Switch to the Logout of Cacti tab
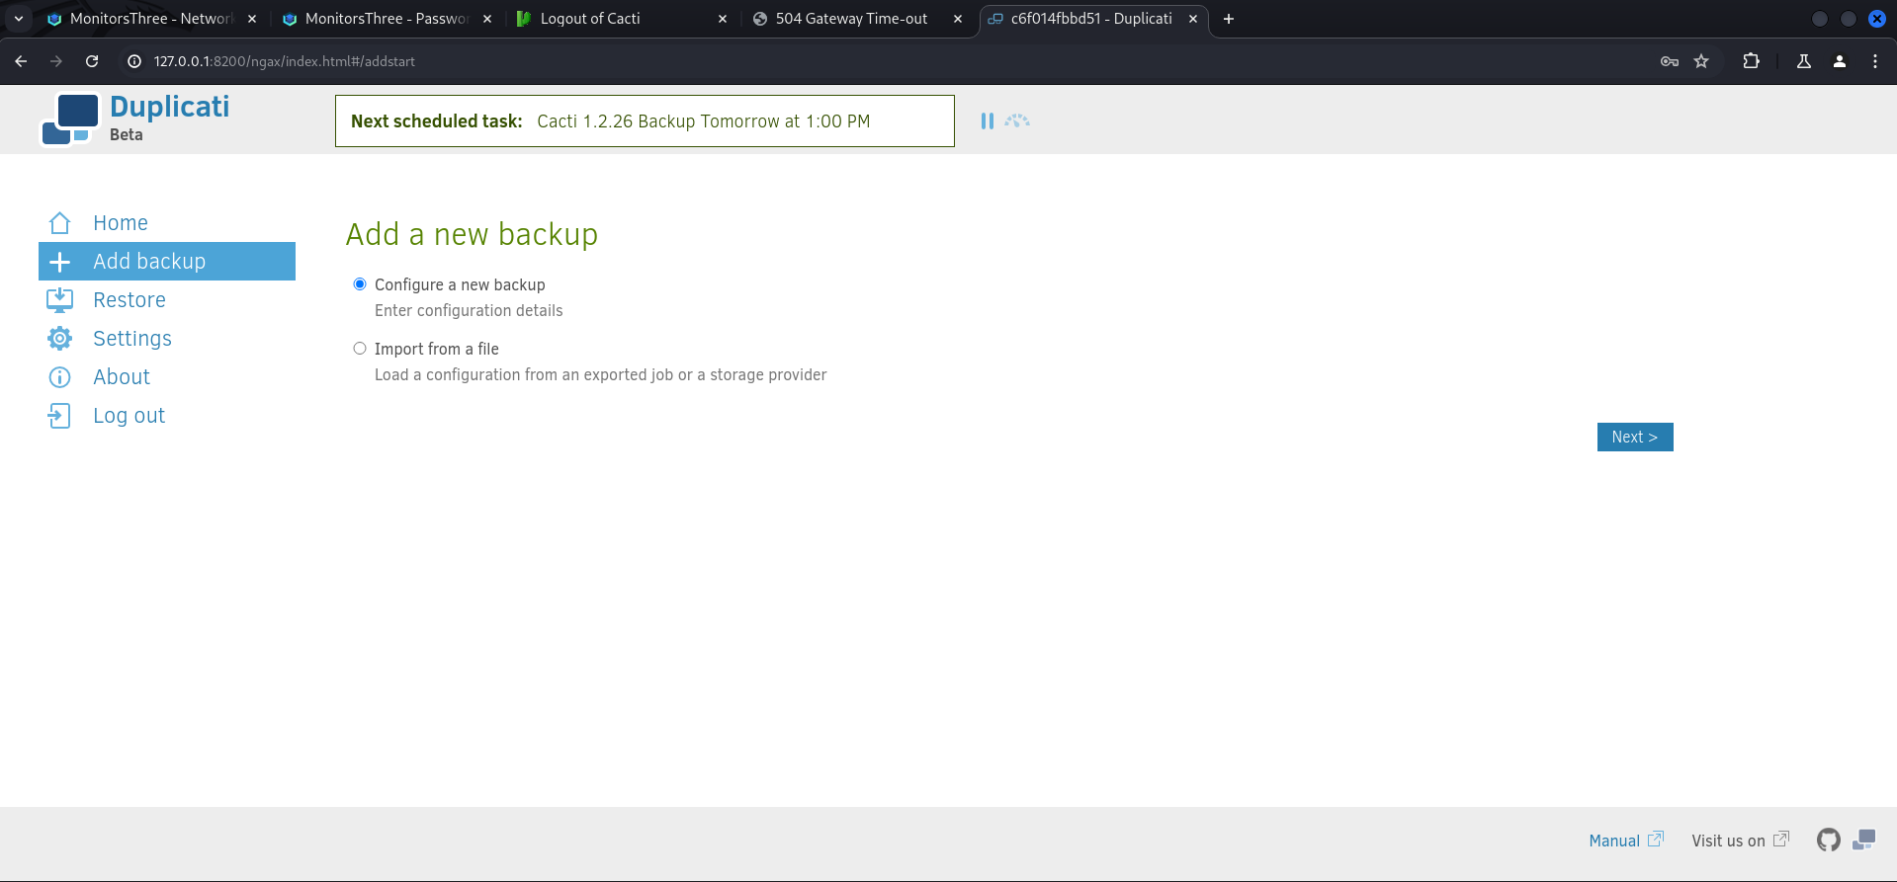This screenshot has height=882, width=1897. [x=590, y=19]
